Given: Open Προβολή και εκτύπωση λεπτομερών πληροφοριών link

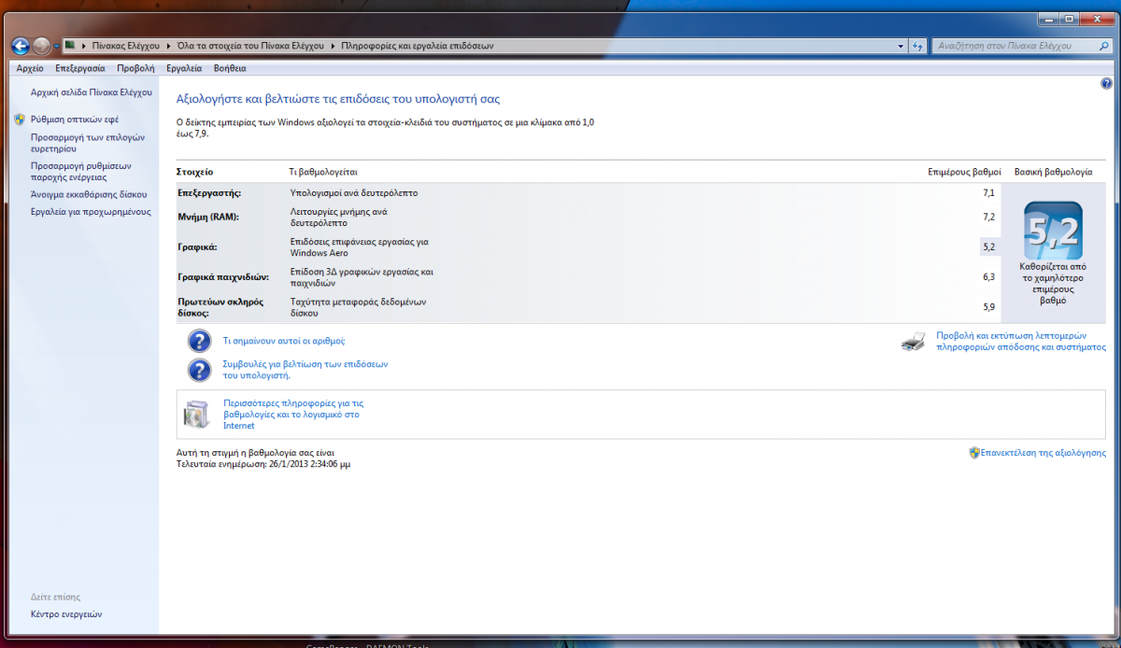Looking at the screenshot, I should pos(1021,341).
